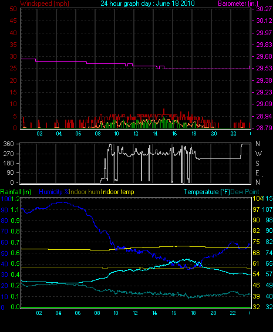Image resolution: width=273 pixels, height=332 pixels.
Task: Click the cyan temperature value 98
Action: tap(269, 220)
